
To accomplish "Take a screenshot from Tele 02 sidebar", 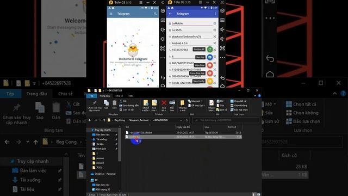I will click(x=163, y=48).
